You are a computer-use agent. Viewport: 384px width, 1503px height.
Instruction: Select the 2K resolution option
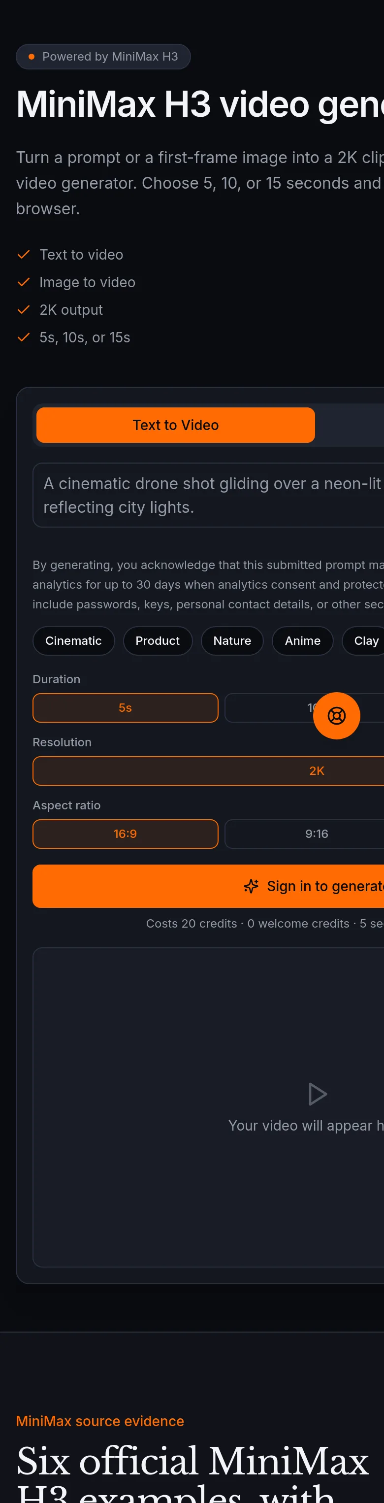[208, 771]
